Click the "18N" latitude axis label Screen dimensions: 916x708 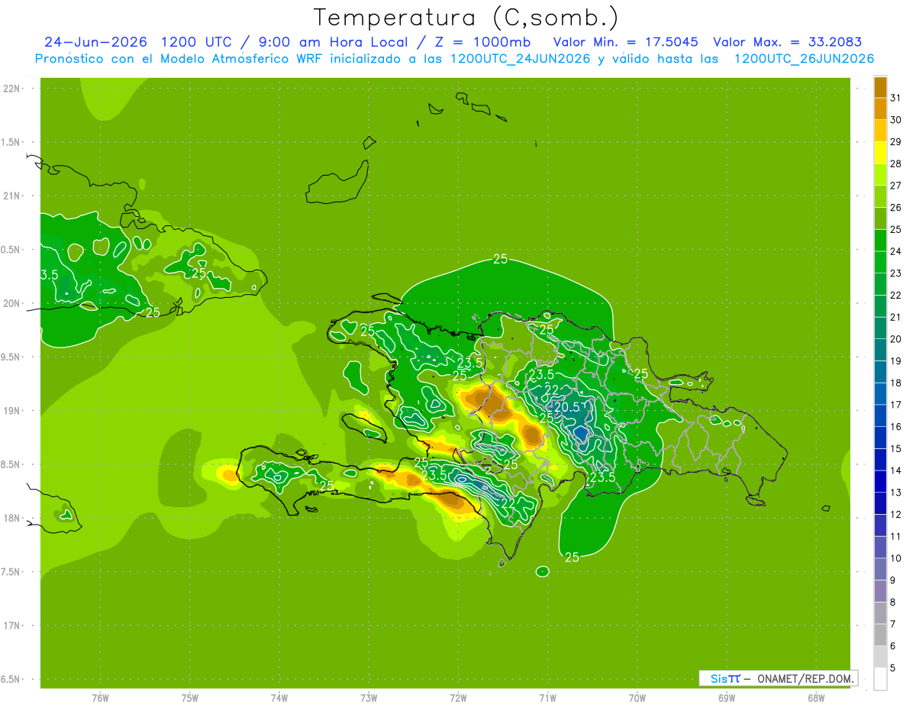(x=13, y=518)
